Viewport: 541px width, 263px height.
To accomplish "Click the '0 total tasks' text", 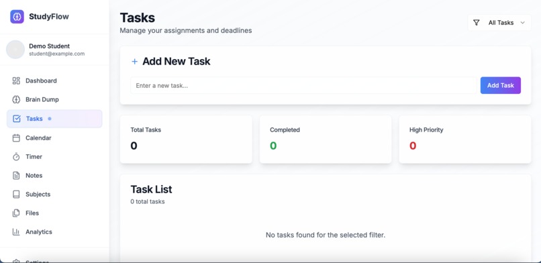I will (147, 202).
